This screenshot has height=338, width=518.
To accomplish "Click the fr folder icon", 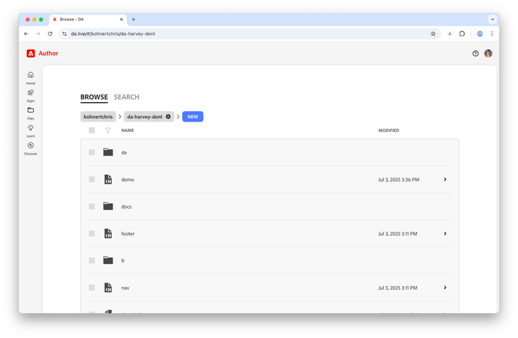I will [108, 261].
